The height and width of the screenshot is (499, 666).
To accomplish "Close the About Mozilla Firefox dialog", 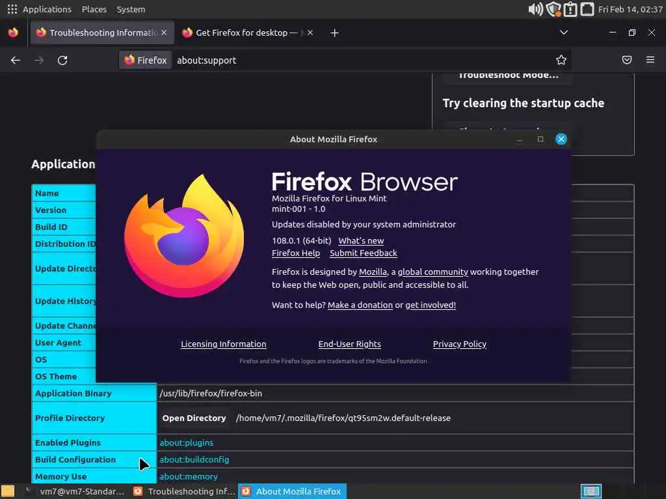I will click(561, 139).
